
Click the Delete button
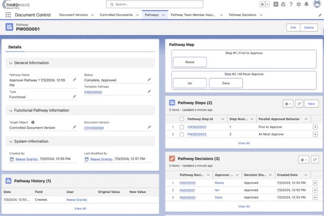309,27
